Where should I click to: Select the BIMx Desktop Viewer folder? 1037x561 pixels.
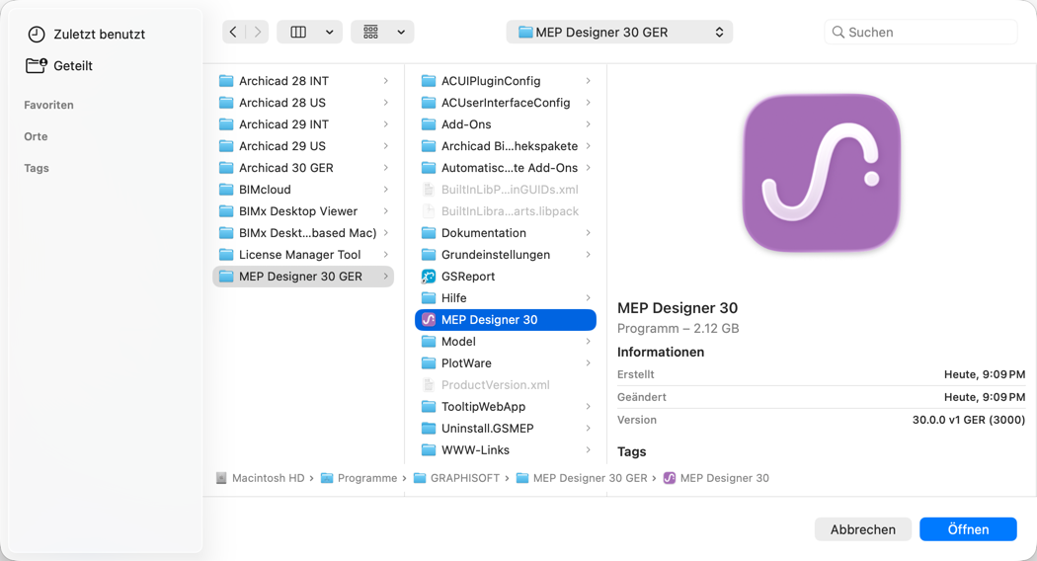(x=303, y=211)
